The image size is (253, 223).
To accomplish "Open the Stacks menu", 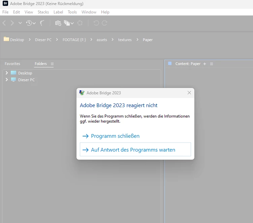I will click(43, 12).
